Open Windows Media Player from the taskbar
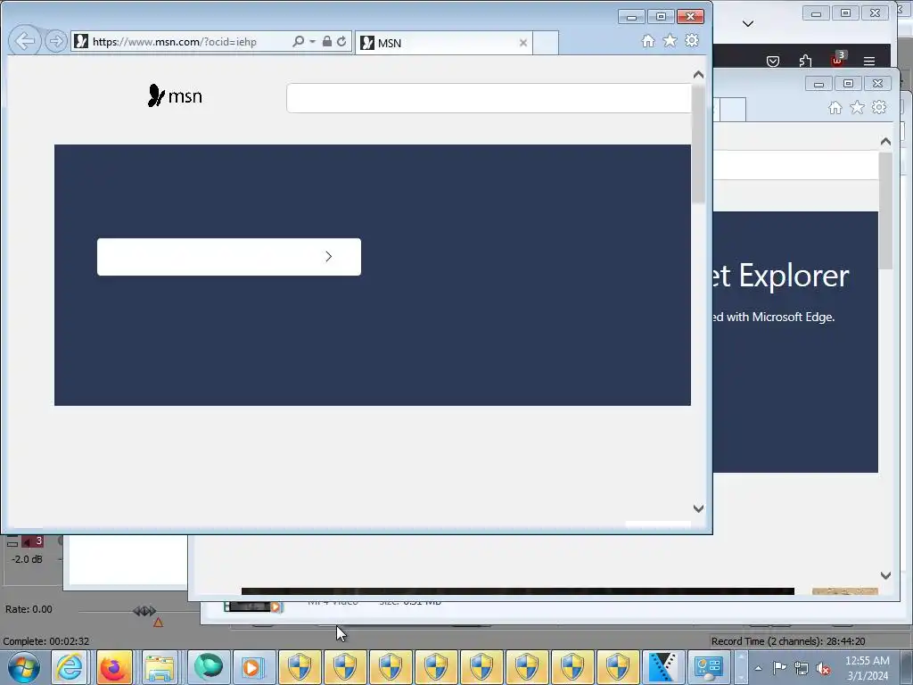This screenshot has height=685, width=913. (254, 667)
